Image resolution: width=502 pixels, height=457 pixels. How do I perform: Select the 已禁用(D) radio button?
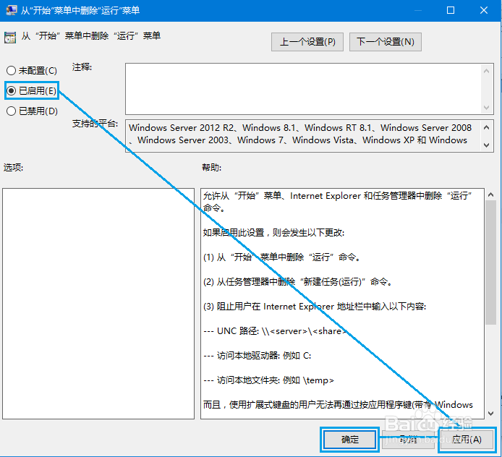click(32, 111)
